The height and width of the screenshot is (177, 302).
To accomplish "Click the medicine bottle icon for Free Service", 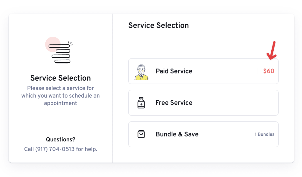I will (x=141, y=103).
